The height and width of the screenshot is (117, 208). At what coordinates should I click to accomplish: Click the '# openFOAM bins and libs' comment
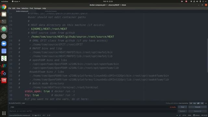[x=48, y=60]
